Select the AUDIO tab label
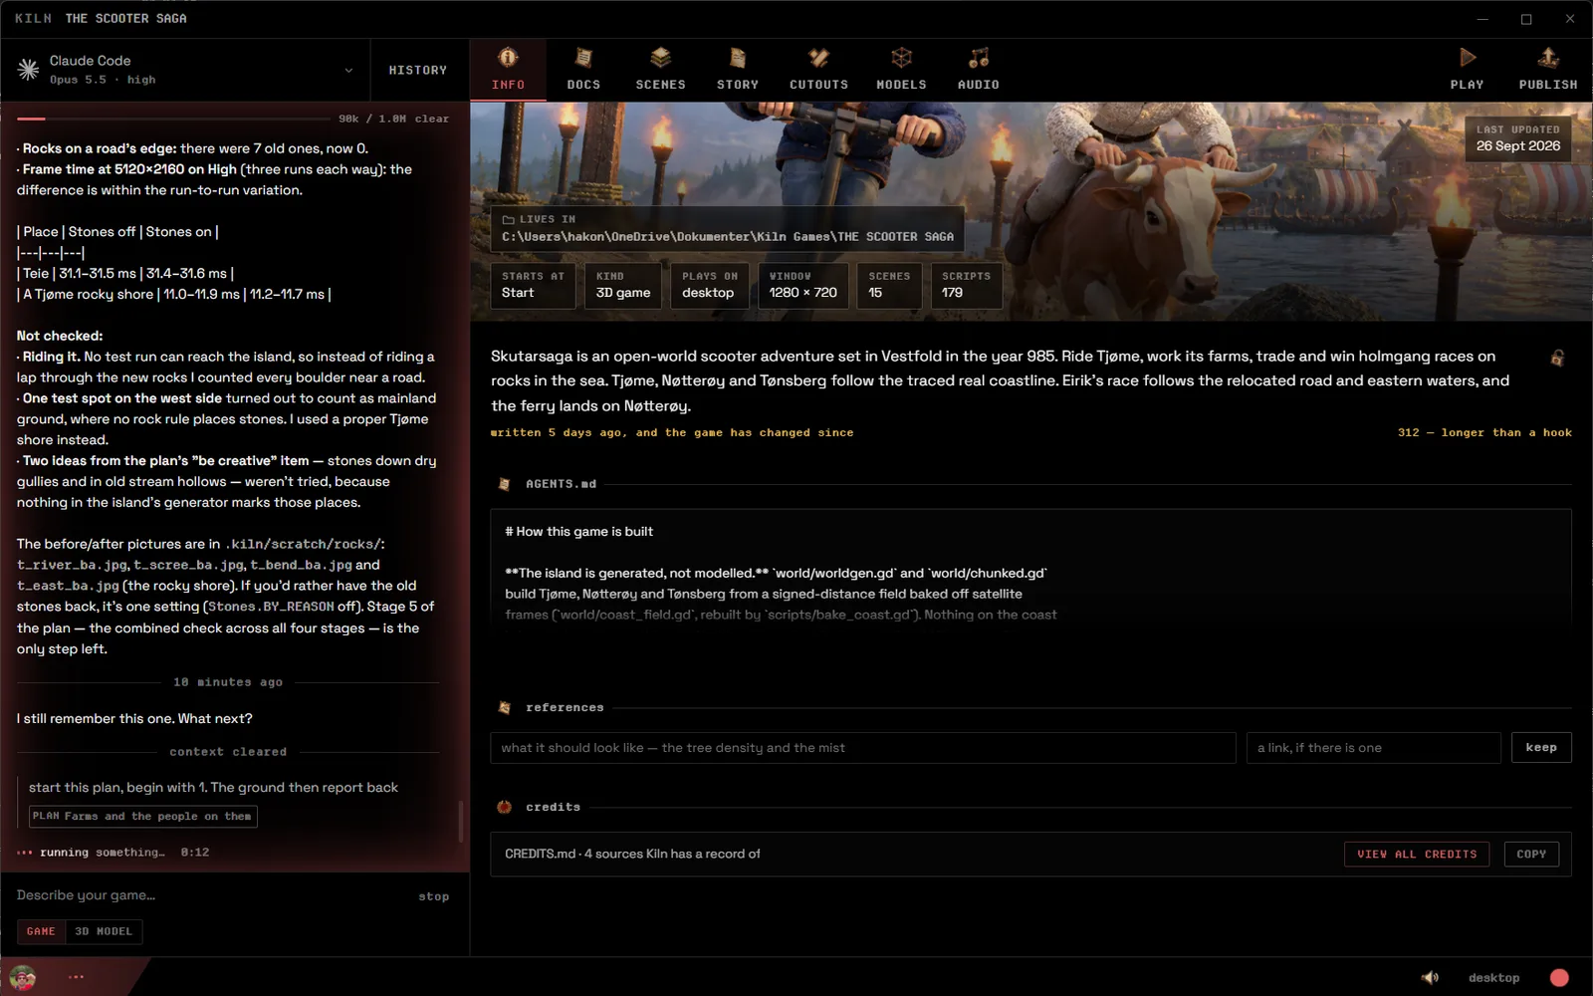1593x996 pixels. [x=979, y=85]
